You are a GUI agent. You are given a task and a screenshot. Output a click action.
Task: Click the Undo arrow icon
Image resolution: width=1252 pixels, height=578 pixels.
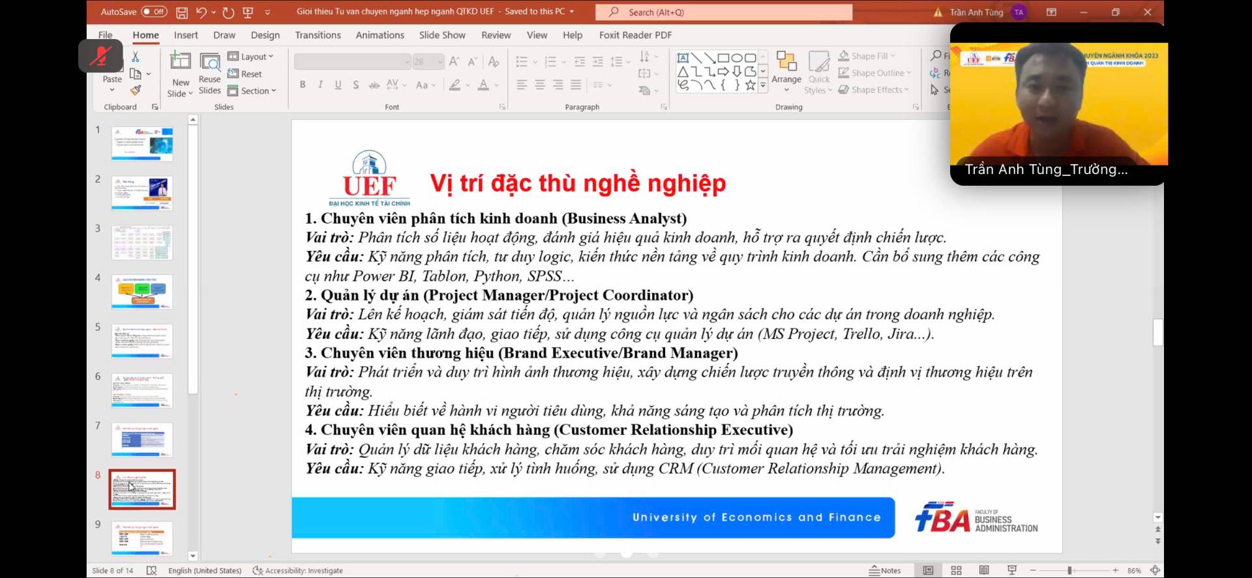click(201, 12)
